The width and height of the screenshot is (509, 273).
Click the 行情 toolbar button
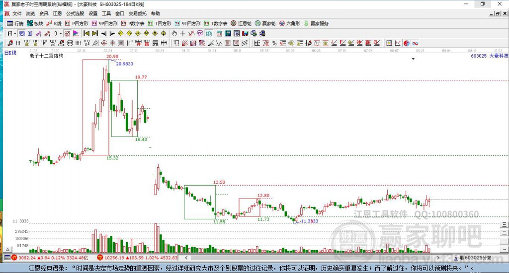point(15,23)
